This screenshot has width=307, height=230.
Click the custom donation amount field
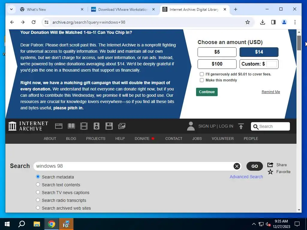(272, 64)
